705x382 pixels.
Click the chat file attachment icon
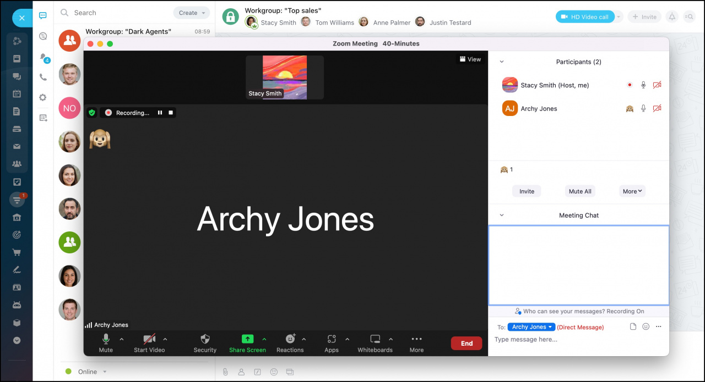click(633, 326)
